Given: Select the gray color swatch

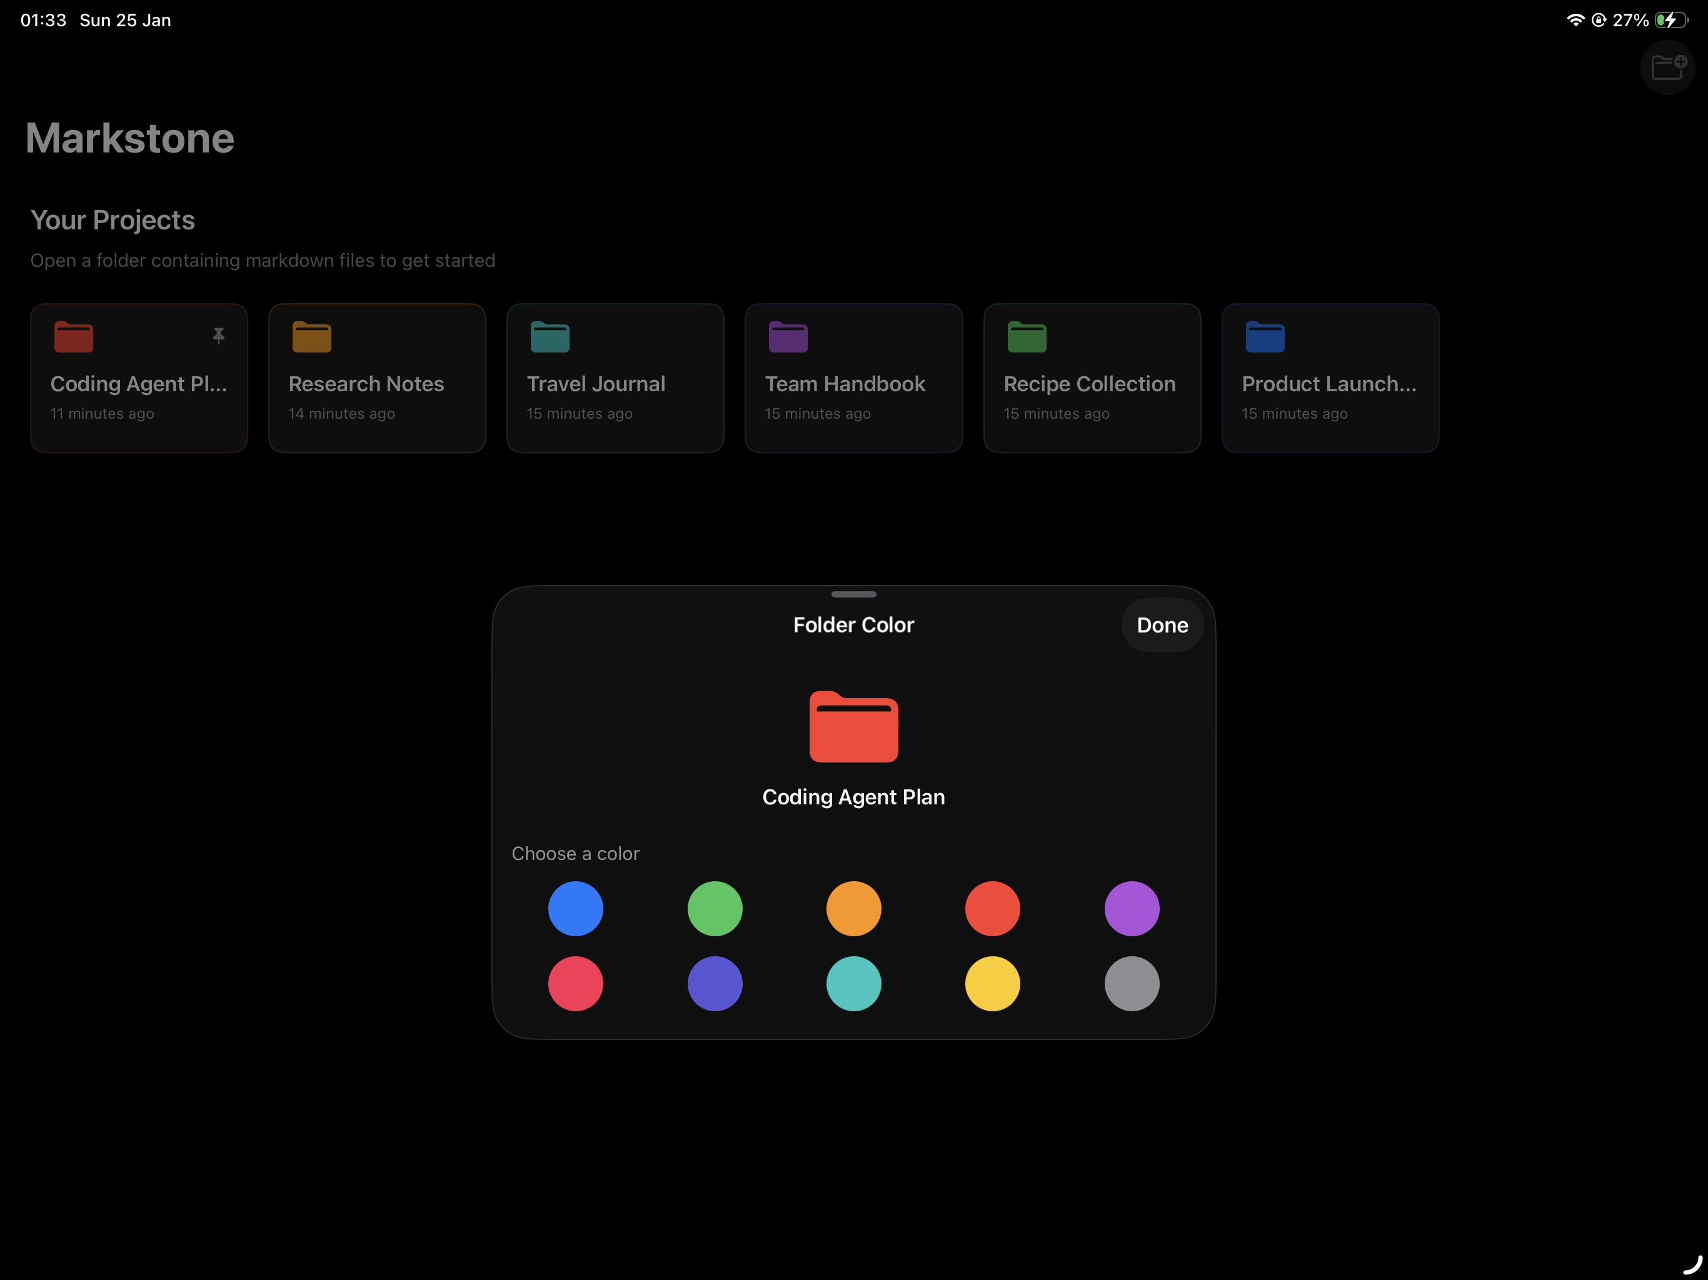Looking at the screenshot, I should click(1131, 982).
